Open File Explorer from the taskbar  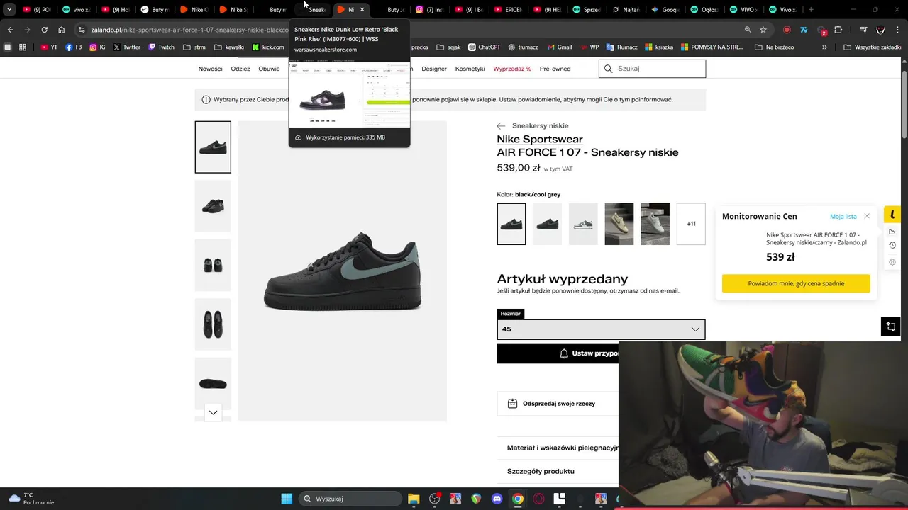coord(414,499)
